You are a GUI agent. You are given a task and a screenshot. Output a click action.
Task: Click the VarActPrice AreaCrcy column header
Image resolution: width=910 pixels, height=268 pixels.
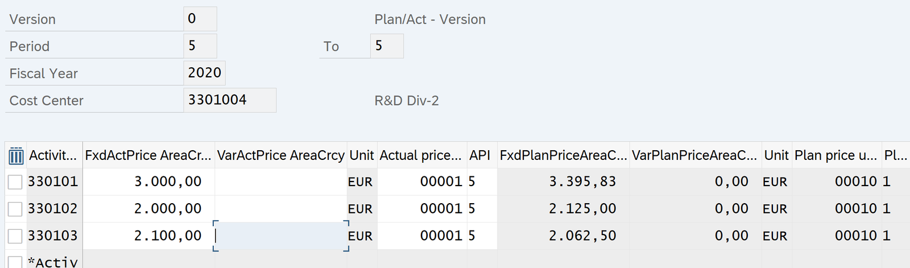(280, 155)
